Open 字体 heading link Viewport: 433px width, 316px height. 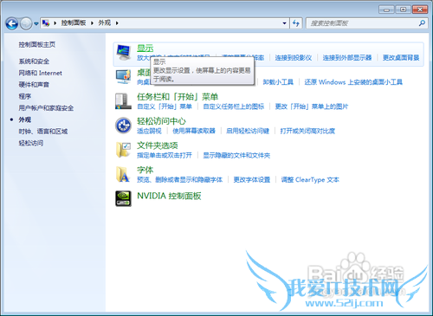145,170
